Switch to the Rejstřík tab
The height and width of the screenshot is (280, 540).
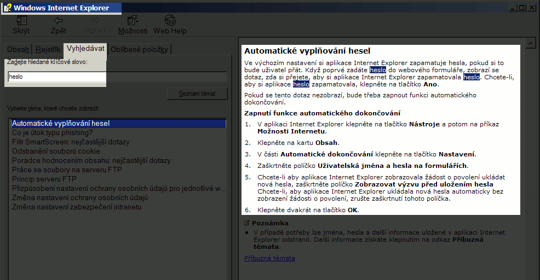(x=48, y=50)
